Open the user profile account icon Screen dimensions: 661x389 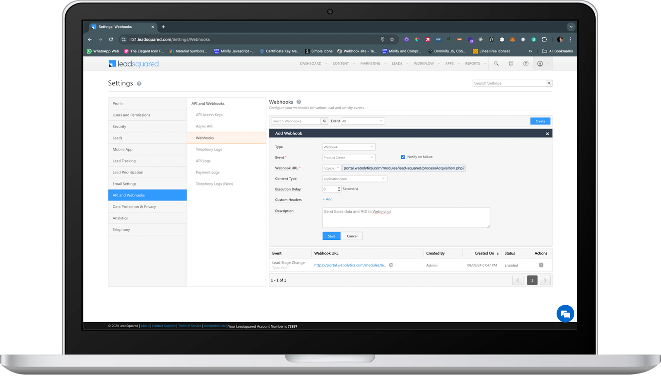point(541,63)
